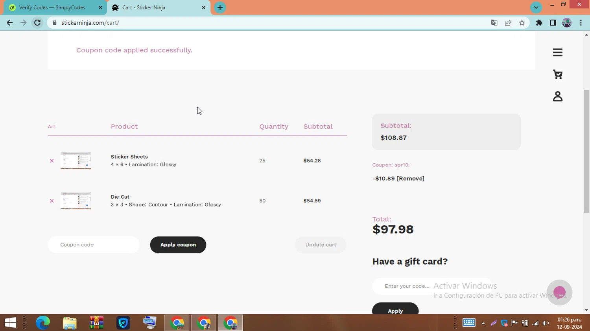The image size is (590, 331).
Task: Open the shopping cart icon
Action: [x=557, y=74]
